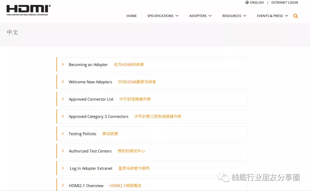Expand Testing Policies row arrow
310x191 pixels.
(63, 133)
